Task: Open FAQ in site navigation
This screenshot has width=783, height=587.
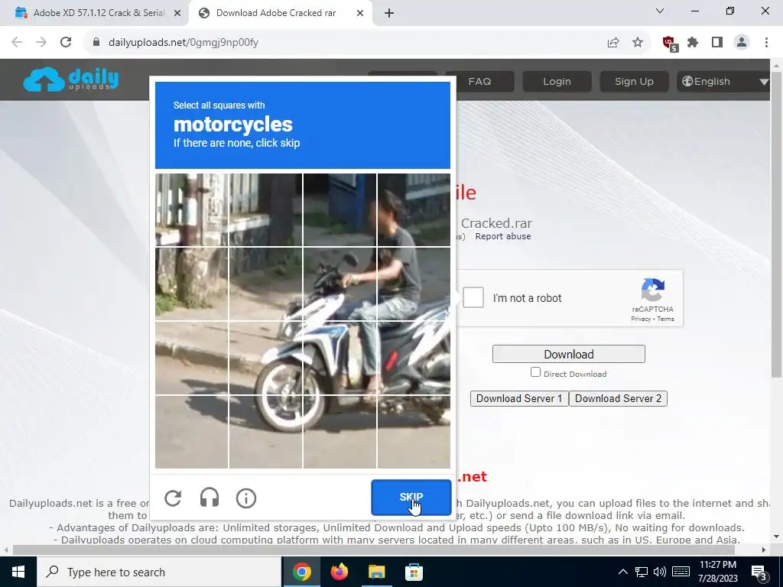Action: (479, 81)
